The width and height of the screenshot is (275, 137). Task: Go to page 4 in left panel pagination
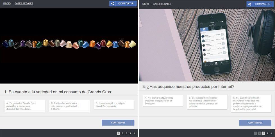[130, 133]
